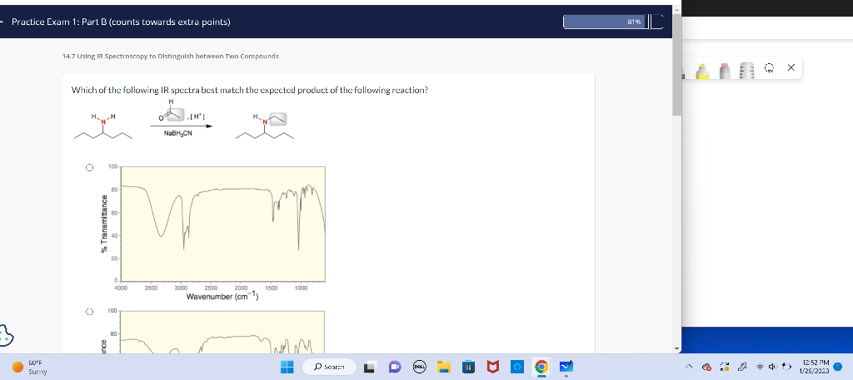Viewport: 853px width, 380px height.
Task: Show hidden system tray icons
Action: pyautogui.click(x=691, y=368)
